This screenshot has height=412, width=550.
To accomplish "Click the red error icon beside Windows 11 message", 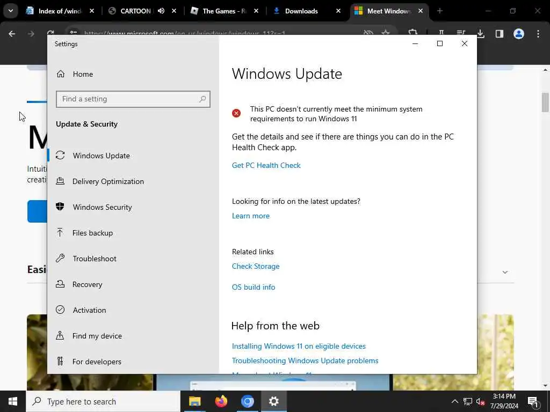I will pos(236,113).
